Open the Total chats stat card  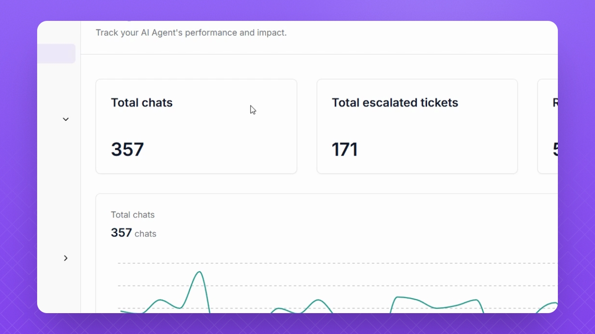click(x=196, y=127)
